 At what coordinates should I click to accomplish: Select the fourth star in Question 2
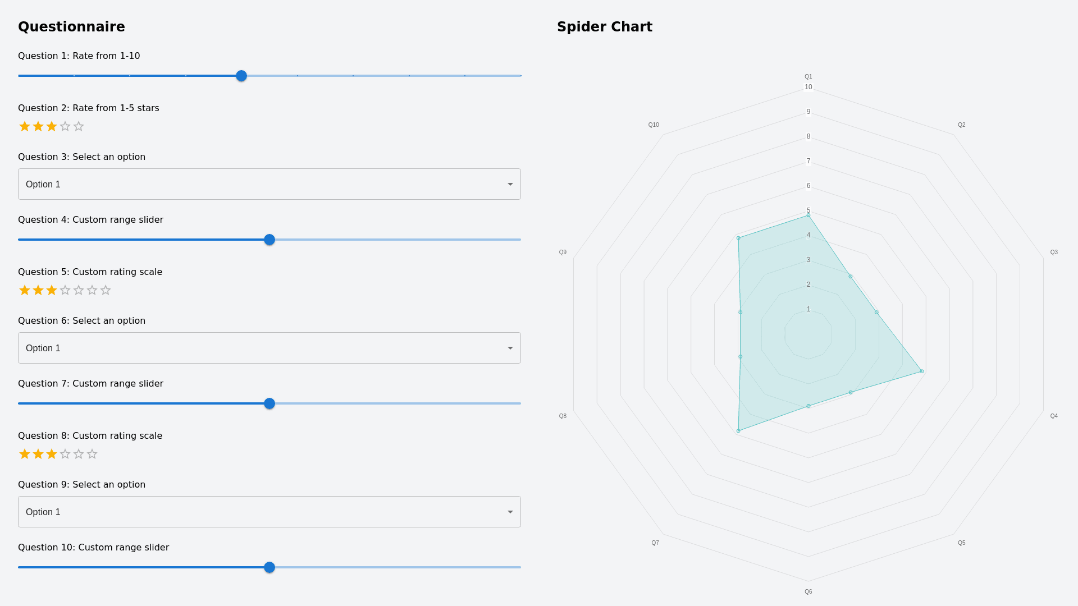pyautogui.click(x=65, y=126)
